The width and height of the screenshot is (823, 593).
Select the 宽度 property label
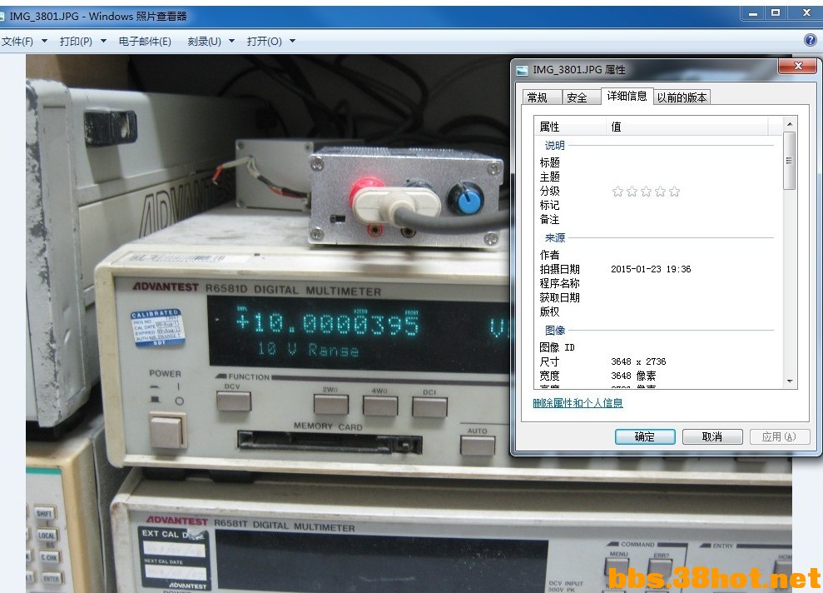click(549, 376)
